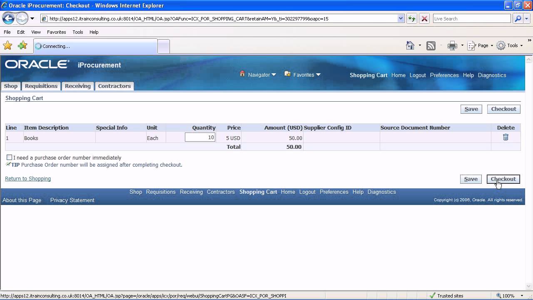Click Receiving in the footer links

(x=191, y=192)
